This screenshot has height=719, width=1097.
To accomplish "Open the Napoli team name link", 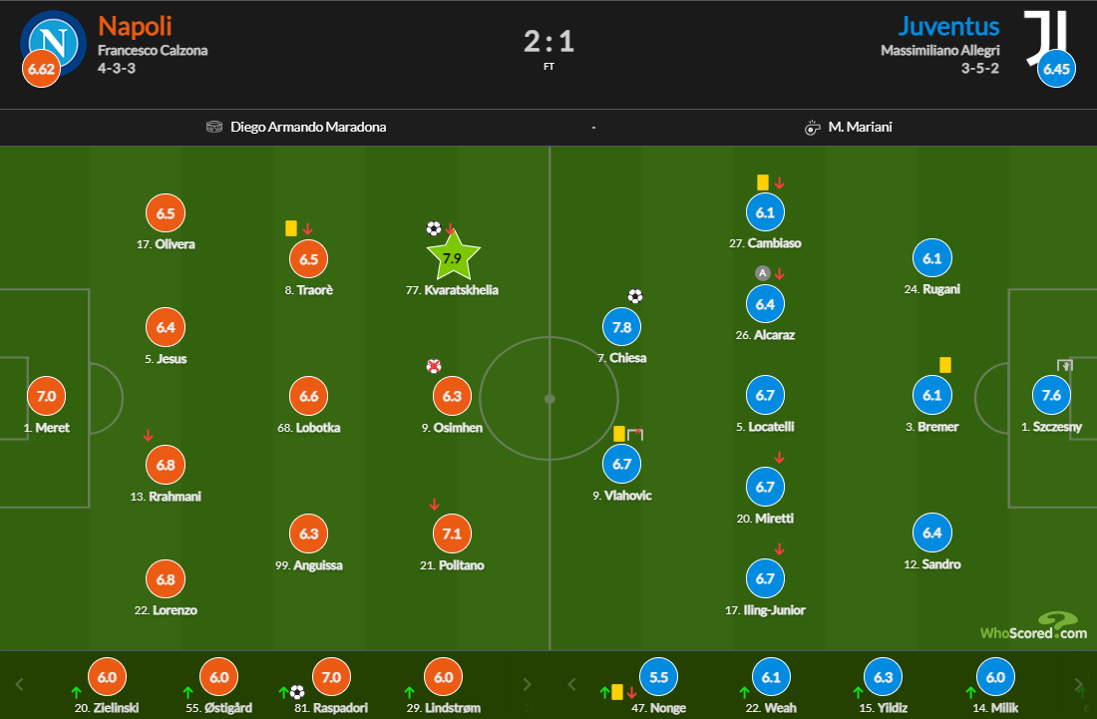I will pos(135,25).
